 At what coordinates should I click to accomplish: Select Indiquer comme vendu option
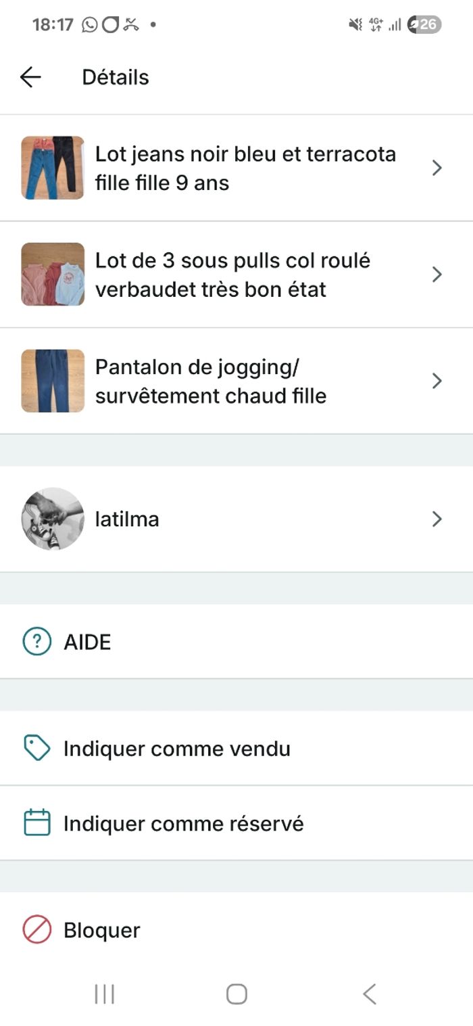pyautogui.click(x=177, y=749)
